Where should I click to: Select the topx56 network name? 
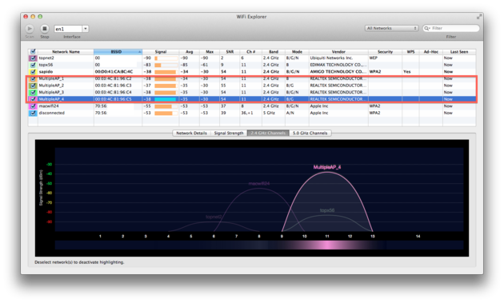pyautogui.click(x=46, y=65)
